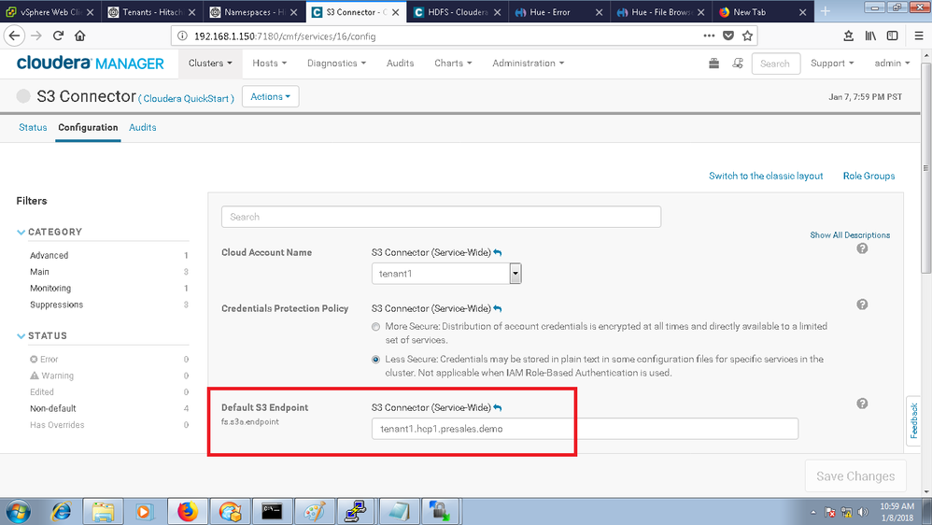The image size is (932, 525).
Task: Launch Internet Explorer from the taskbar
Action: [x=62, y=511]
